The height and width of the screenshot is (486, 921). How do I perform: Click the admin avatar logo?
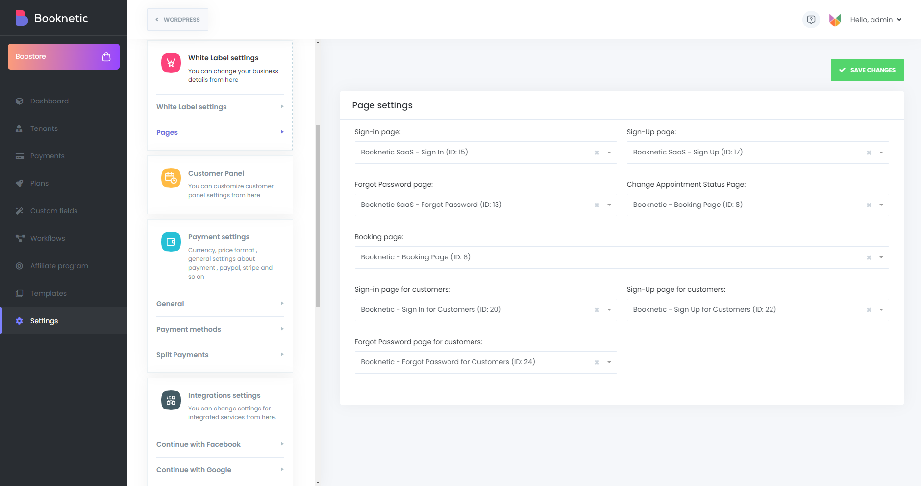[835, 20]
